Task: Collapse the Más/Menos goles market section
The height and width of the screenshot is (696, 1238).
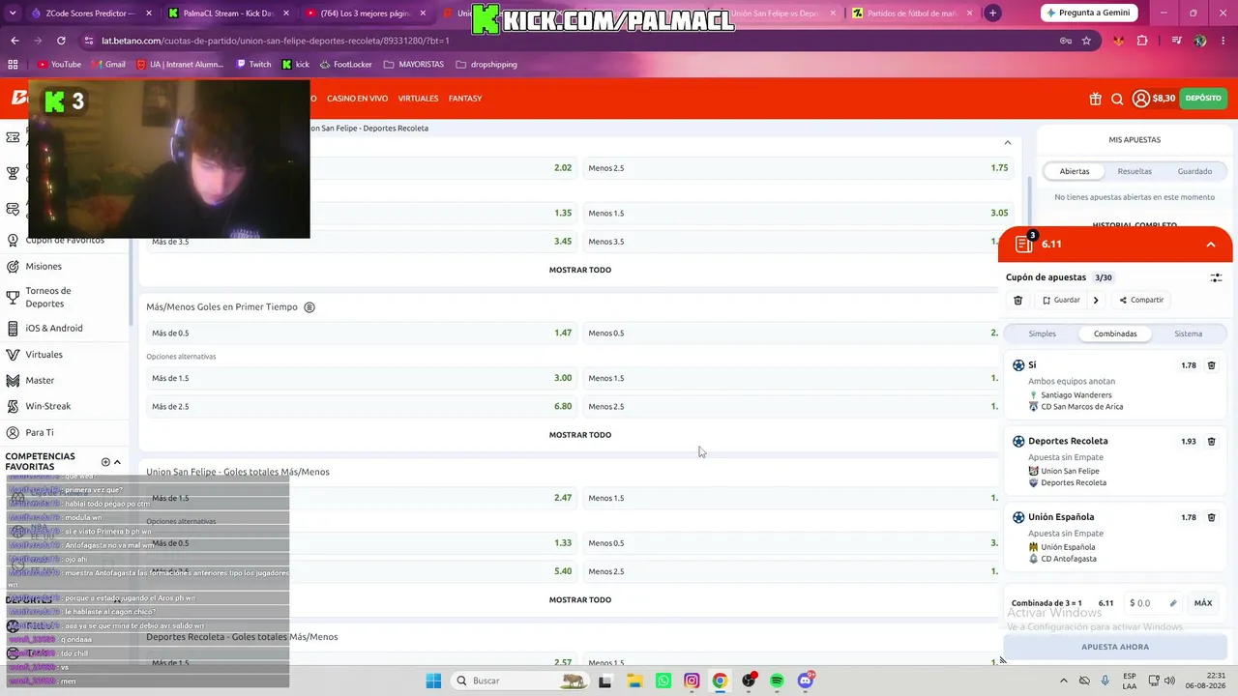Action: (x=1007, y=142)
